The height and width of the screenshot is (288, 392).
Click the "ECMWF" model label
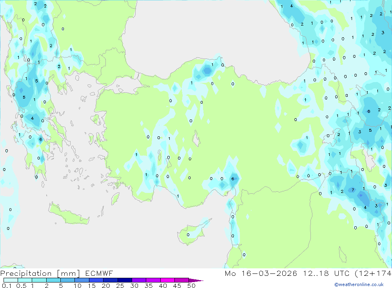coord(99,273)
